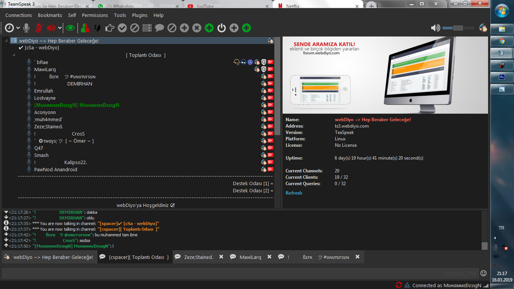Open the contacts manager red-green person icon
This screenshot has height=289, width=514.
pyautogui.click(x=85, y=28)
